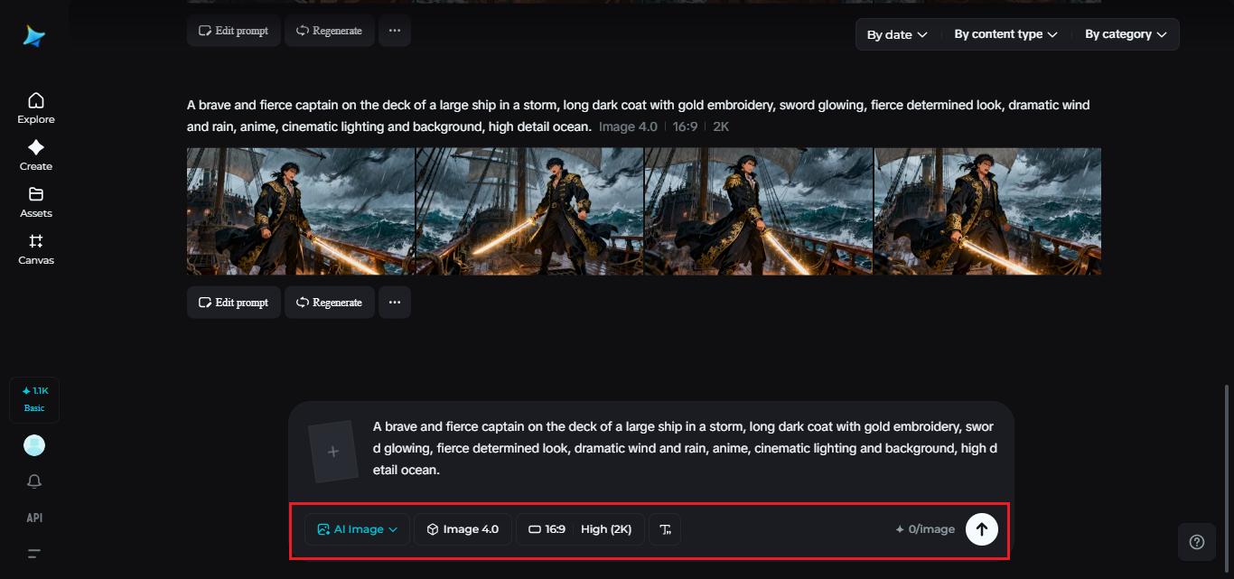Image resolution: width=1234 pixels, height=579 pixels.
Task: Open the Explore page in sidebar
Action: 35,107
